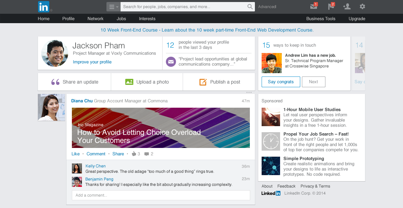Screen dimensions: 403x208
Task: Click purple envelope icon beside project lead message
Action: pos(171,62)
